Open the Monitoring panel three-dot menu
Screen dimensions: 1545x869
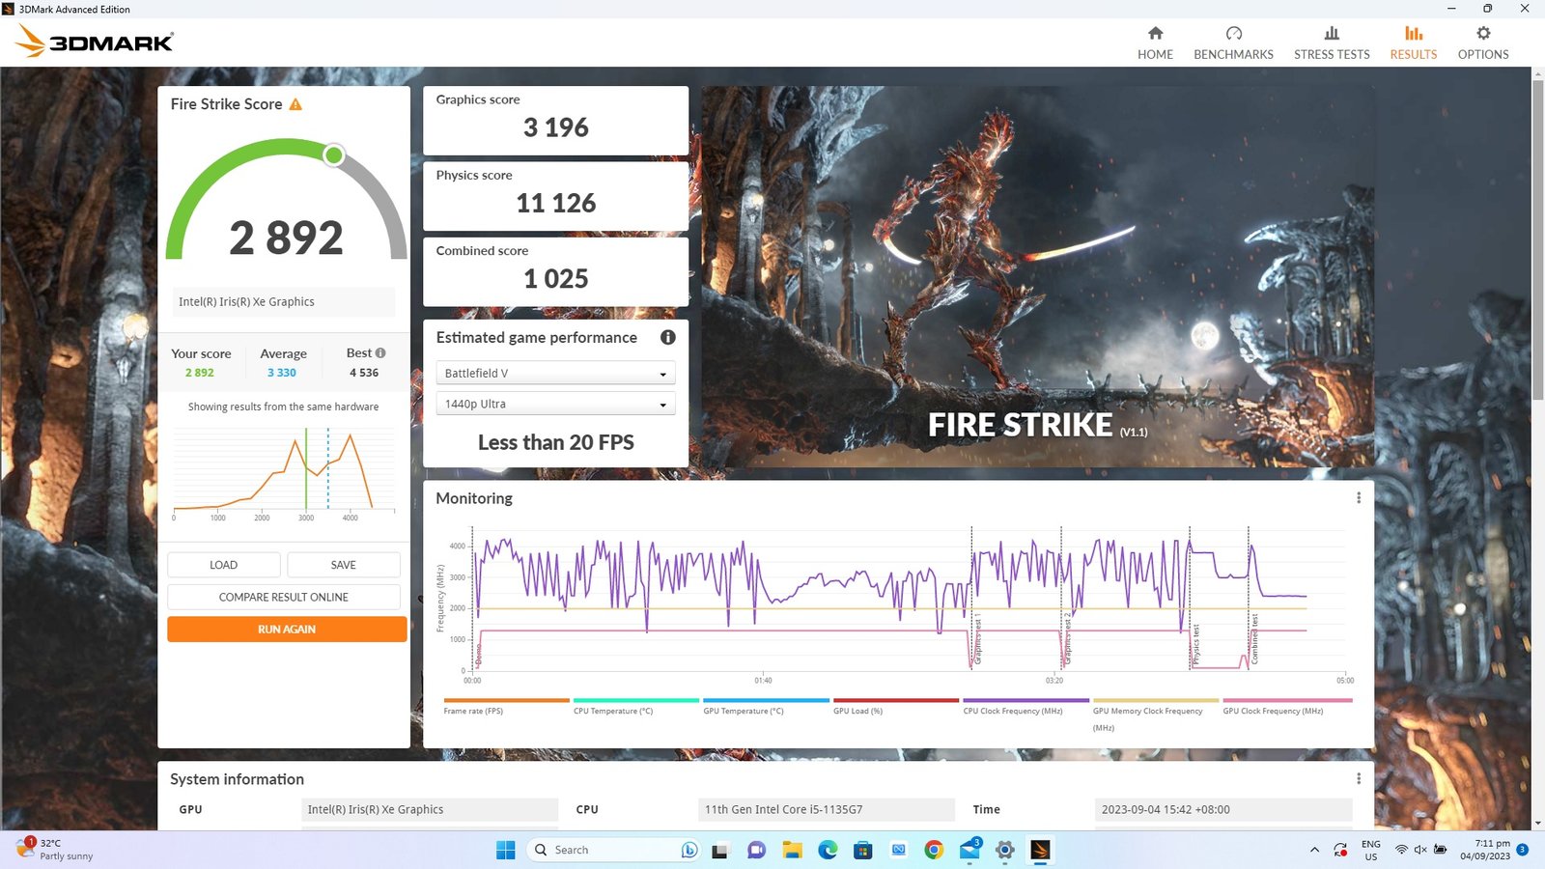click(x=1358, y=498)
